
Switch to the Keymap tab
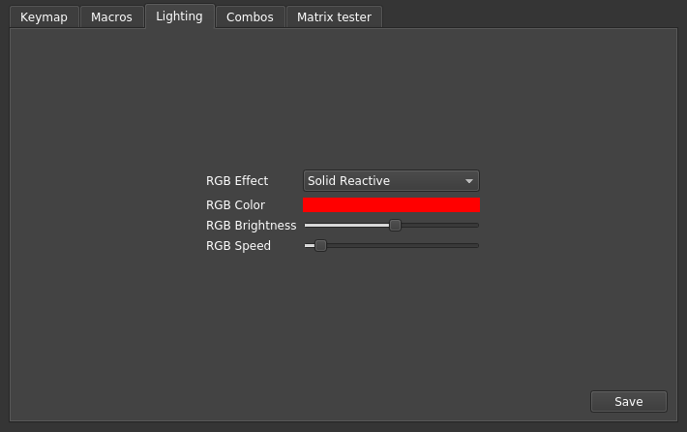[44, 17]
